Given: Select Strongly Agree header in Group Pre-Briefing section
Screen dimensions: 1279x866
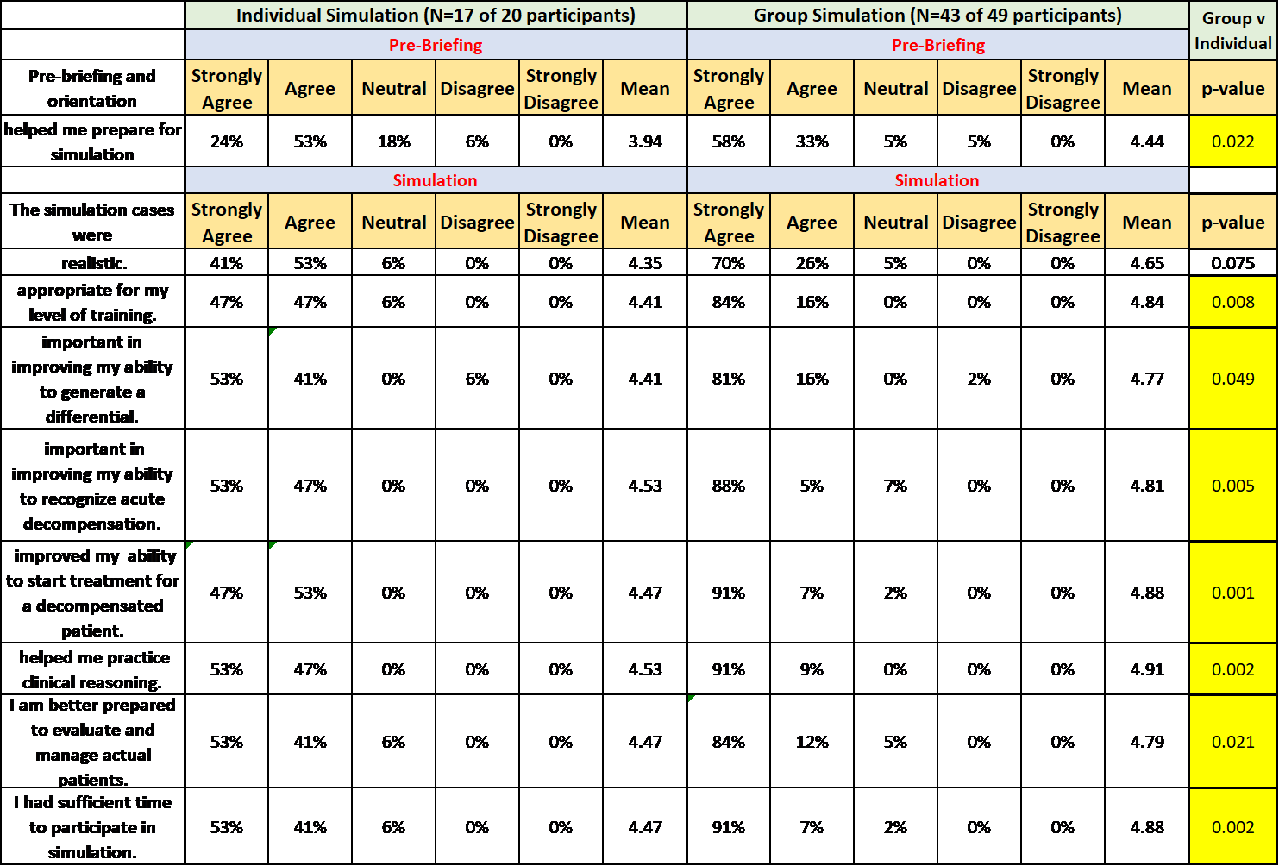Looking at the screenshot, I should click(x=728, y=88).
